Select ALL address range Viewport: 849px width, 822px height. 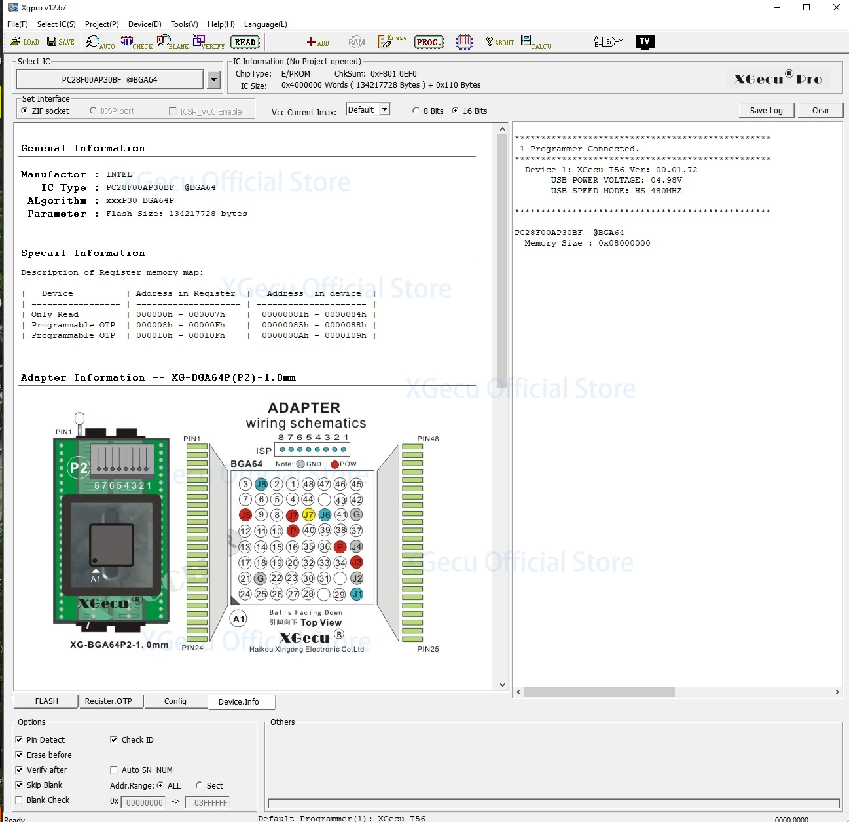click(168, 785)
